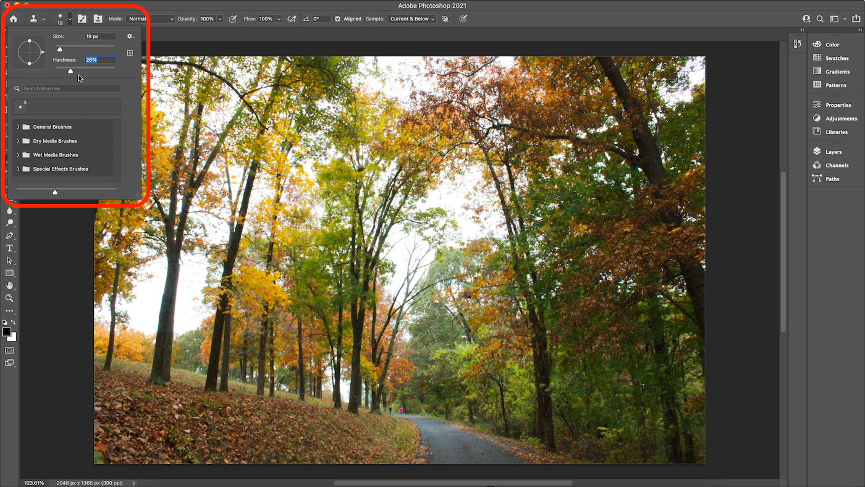865x487 pixels.
Task: Click the Hardness percentage field
Action: 100,60
